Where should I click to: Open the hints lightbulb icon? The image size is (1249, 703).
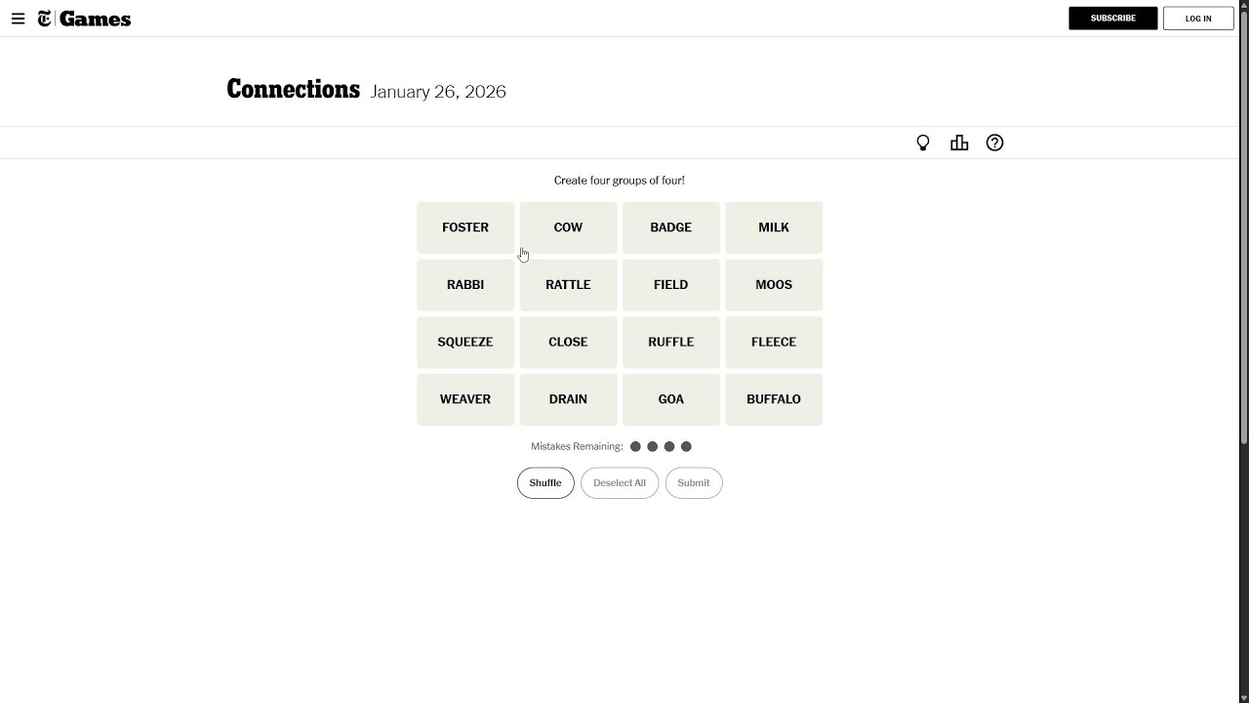[923, 144]
